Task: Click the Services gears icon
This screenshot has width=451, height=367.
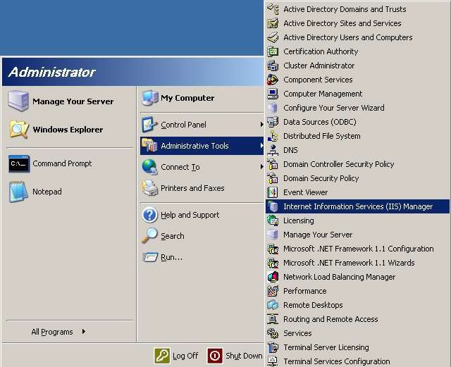Action: (x=273, y=333)
